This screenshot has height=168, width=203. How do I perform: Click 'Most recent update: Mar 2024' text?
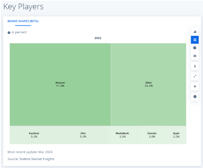[x=30, y=152]
